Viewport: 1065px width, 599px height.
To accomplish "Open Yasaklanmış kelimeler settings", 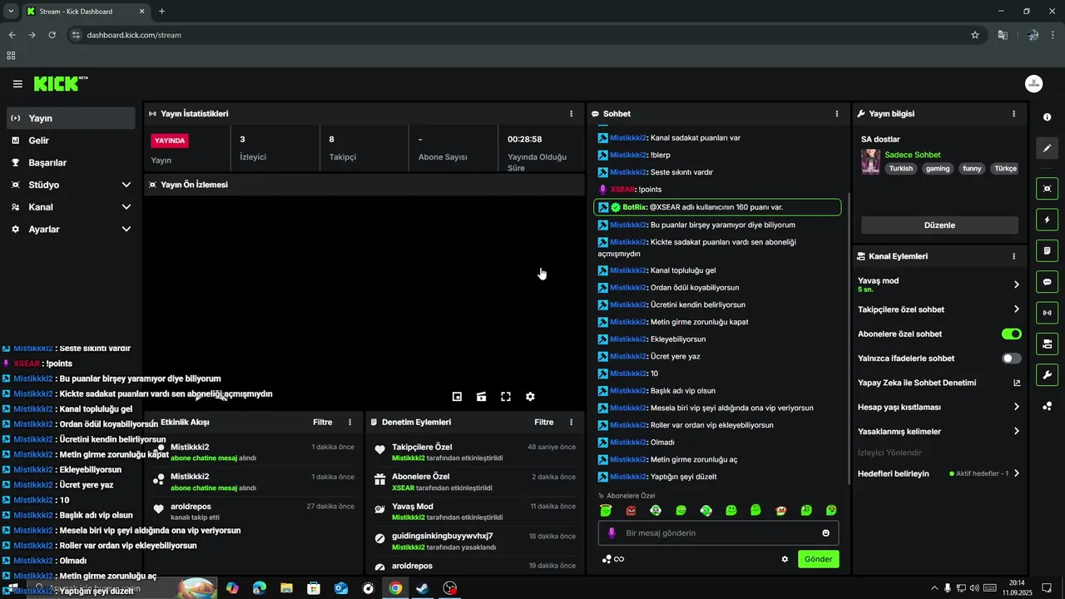I will coord(939,432).
